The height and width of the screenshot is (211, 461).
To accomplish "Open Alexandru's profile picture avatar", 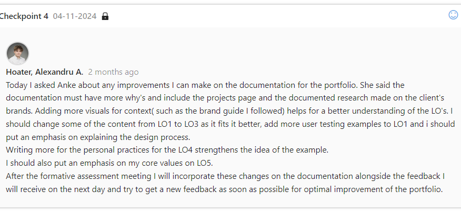I will point(17,54).
